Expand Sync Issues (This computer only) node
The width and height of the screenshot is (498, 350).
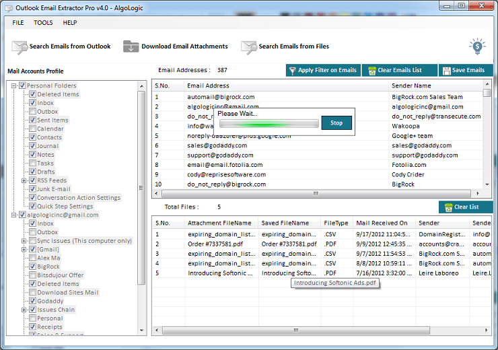pyautogui.click(x=24, y=241)
